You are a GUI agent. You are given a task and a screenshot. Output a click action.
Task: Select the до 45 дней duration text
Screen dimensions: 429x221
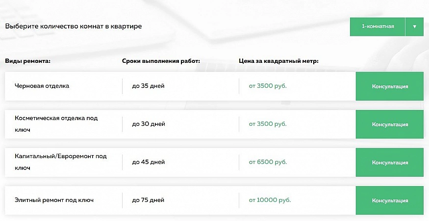(149, 162)
